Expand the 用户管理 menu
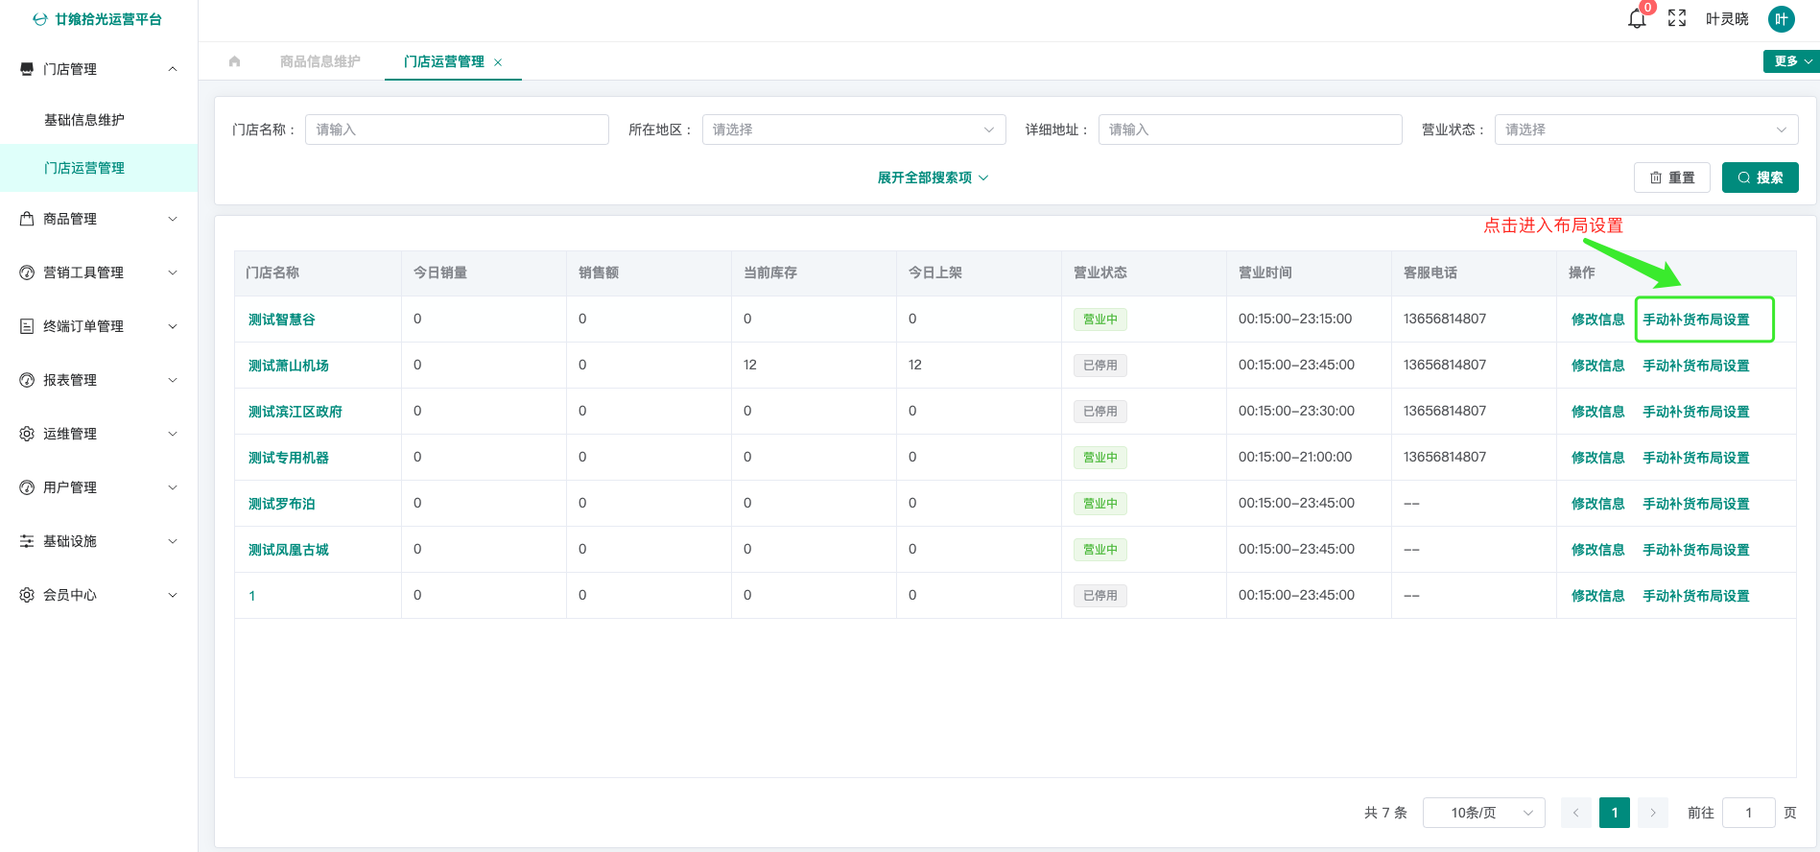The image size is (1820, 852). [99, 487]
